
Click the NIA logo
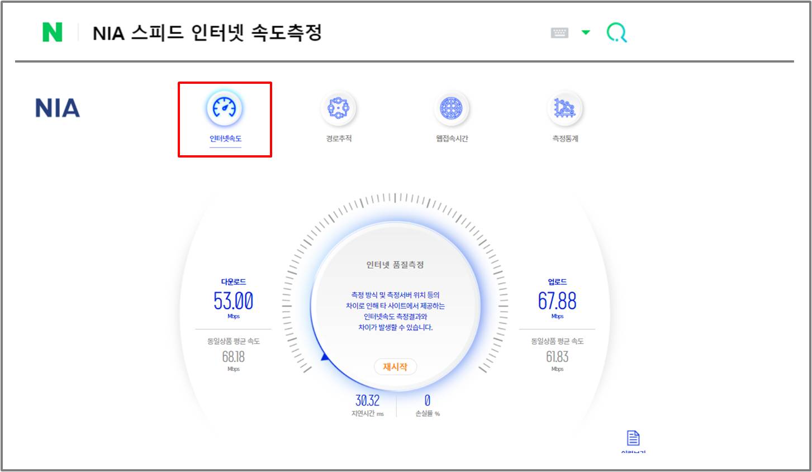point(58,108)
